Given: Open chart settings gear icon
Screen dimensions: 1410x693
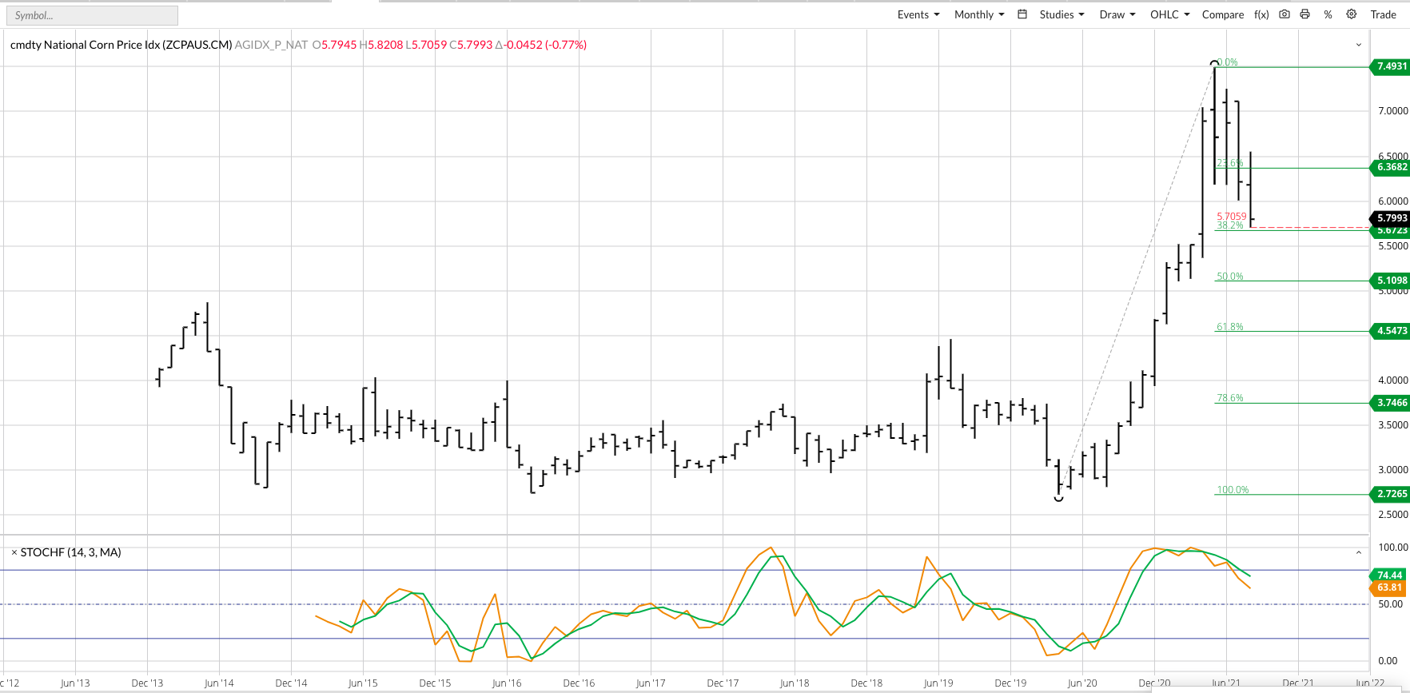Looking at the screenshot, I should pyautogui.click(x=1352, y=14).
